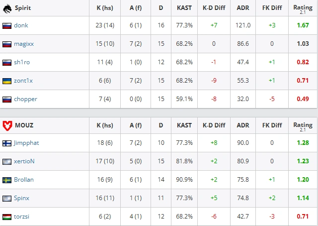The height and width of the screenshot is (226, 318).
Task: Open donk's player profile link
Action: (x=21, y=25)
